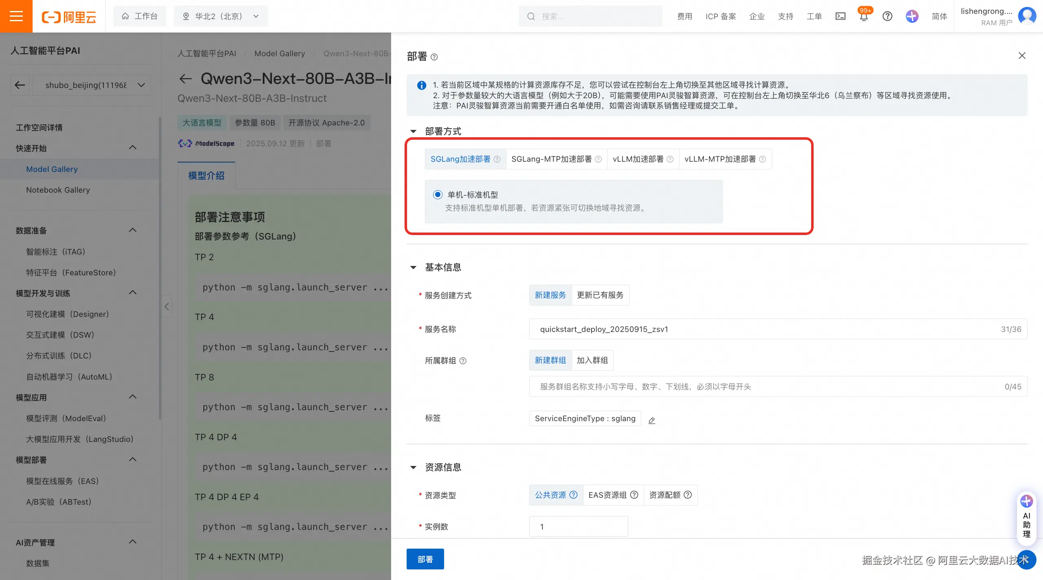Open 费用 in top navigation
The image size is (1043, 580).
pos(684,16)
